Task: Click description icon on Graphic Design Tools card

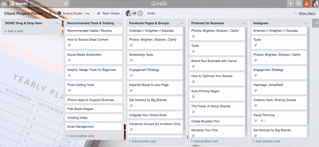Action: [69, 76]
